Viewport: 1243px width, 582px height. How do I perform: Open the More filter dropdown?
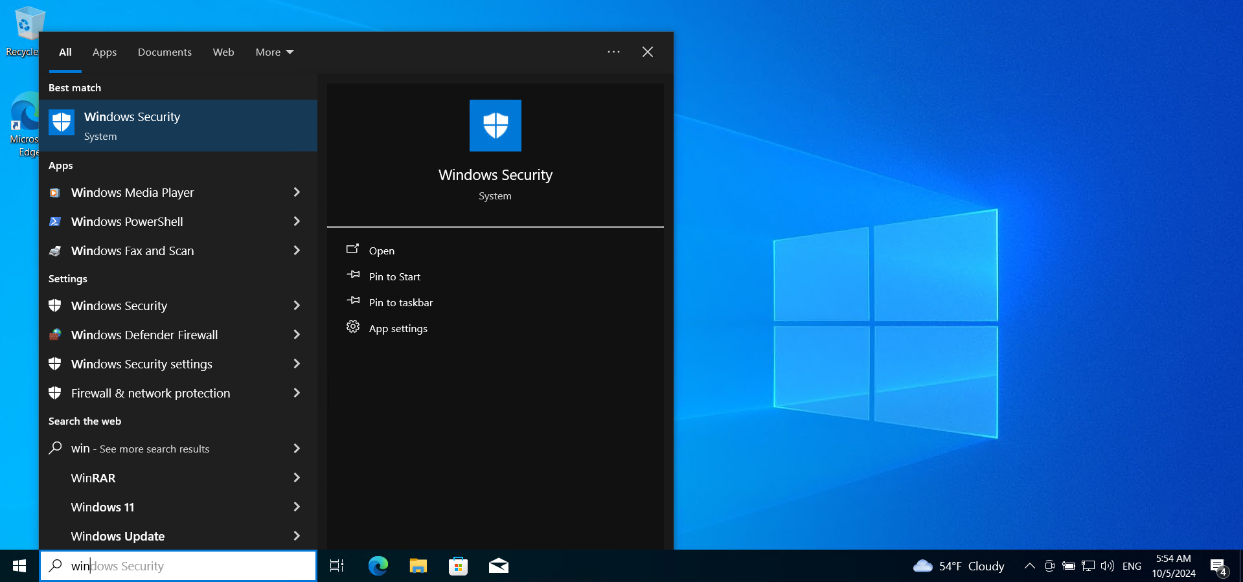click(x=275, y=52)
